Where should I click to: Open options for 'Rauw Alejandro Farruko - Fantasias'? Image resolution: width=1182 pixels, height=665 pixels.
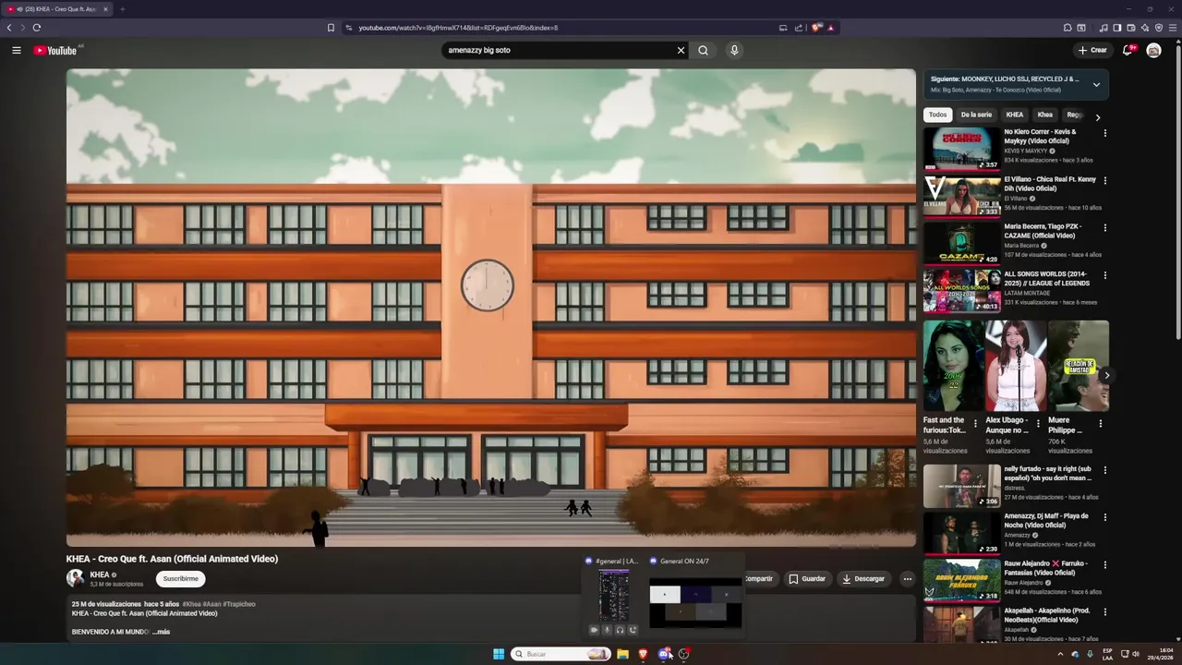(x=1104, y=564)
